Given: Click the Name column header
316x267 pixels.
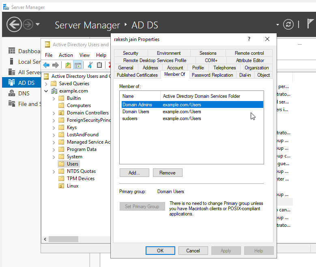Looking at the screenshot, I should [140, 96].
